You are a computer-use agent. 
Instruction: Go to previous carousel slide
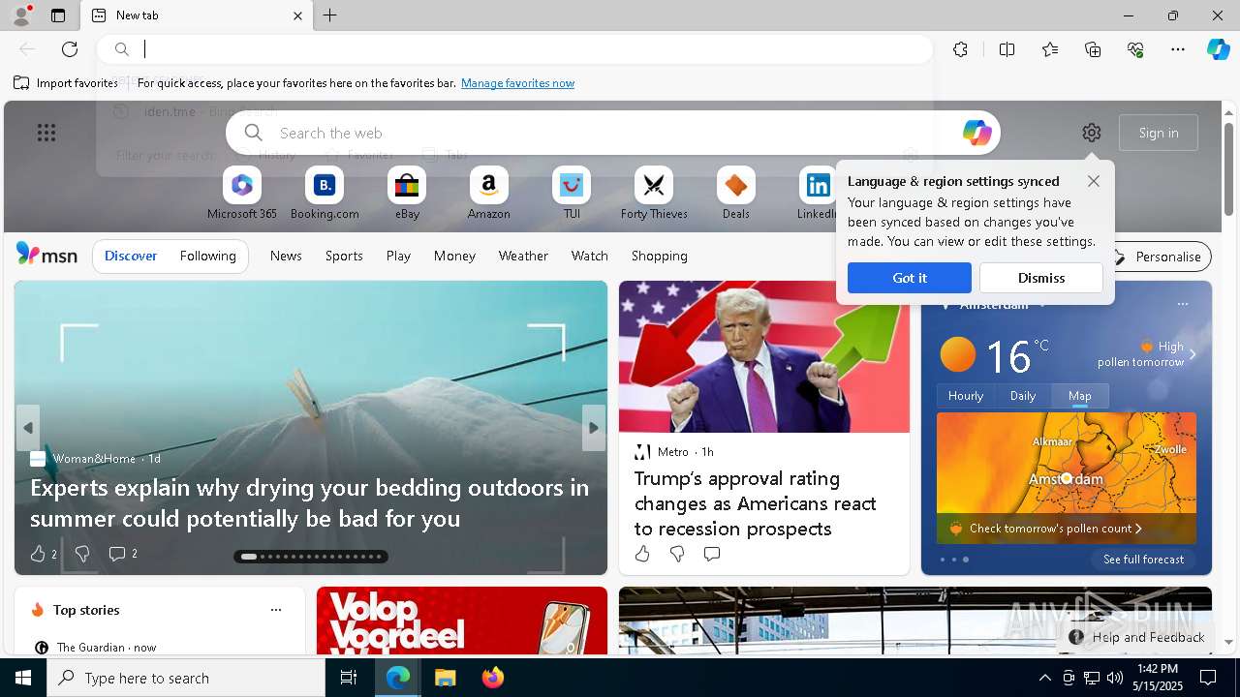click(x=27, y=428)
